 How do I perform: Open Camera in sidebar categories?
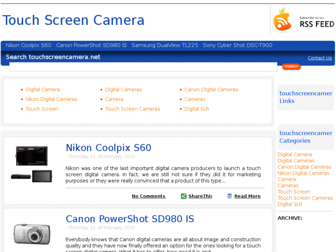tap(287, 179)
